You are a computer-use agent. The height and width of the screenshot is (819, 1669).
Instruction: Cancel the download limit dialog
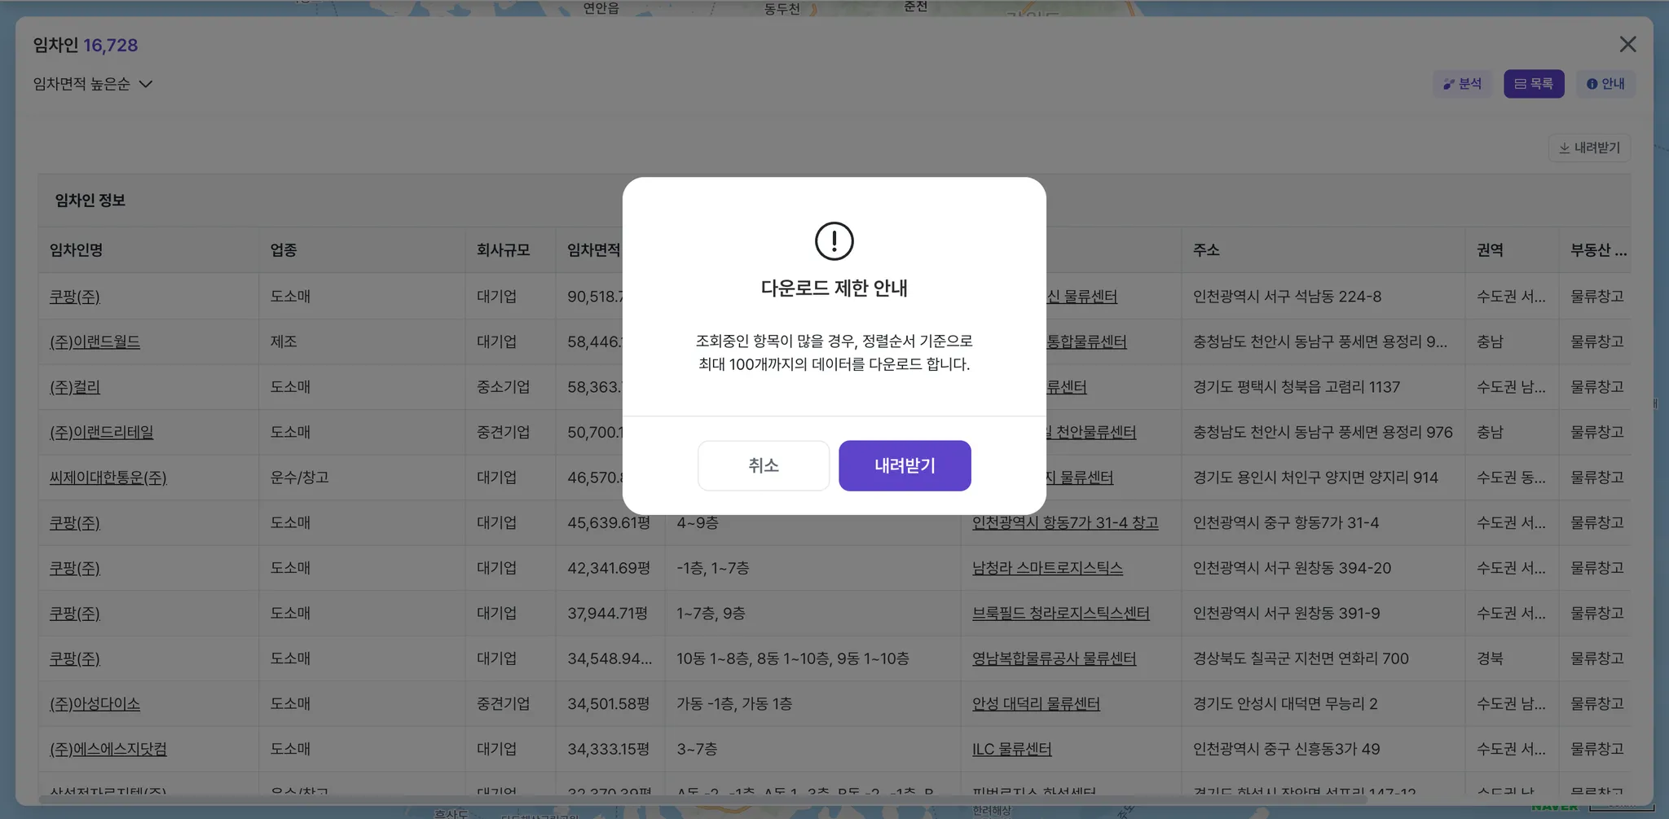(764, 465)
